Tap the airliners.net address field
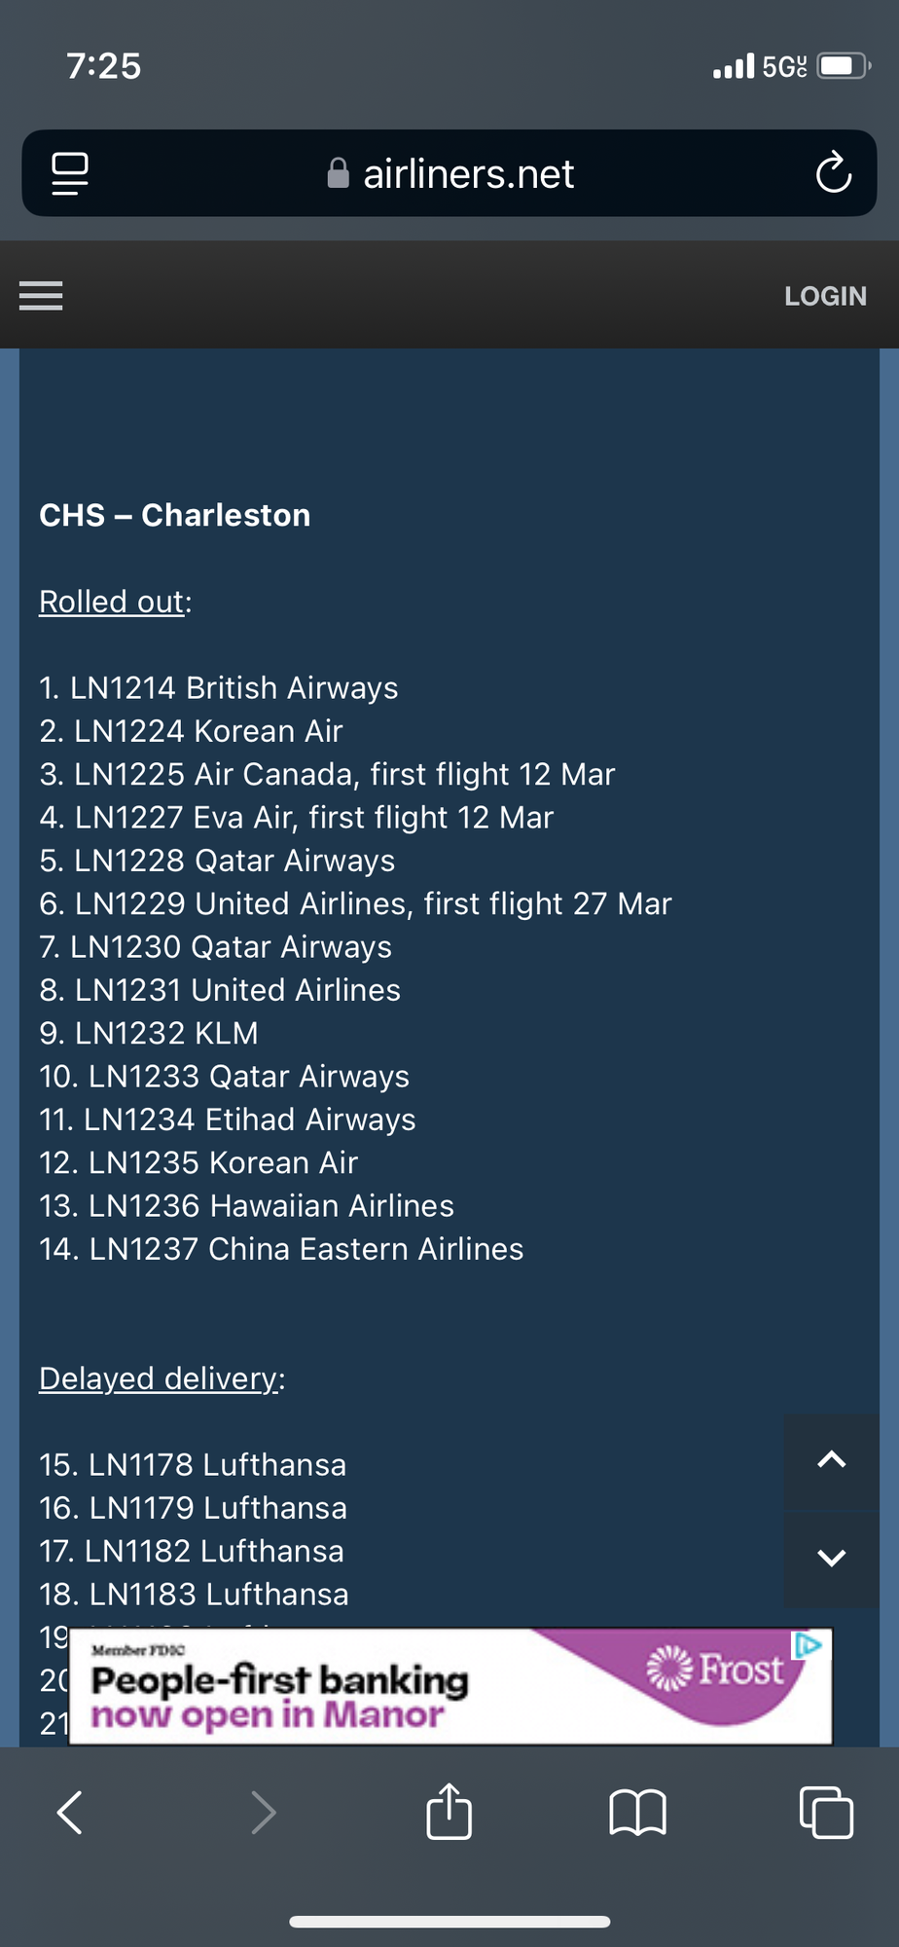This screenshot has height=1947, width=899. tap(449, 173)
